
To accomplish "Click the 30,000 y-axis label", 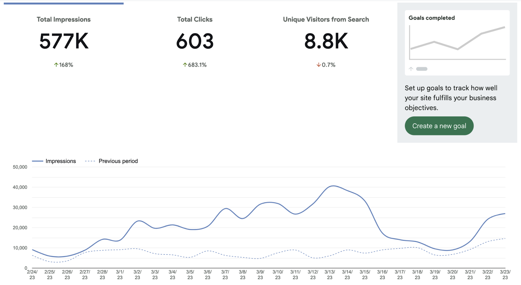I will click(x=20, y=207).
